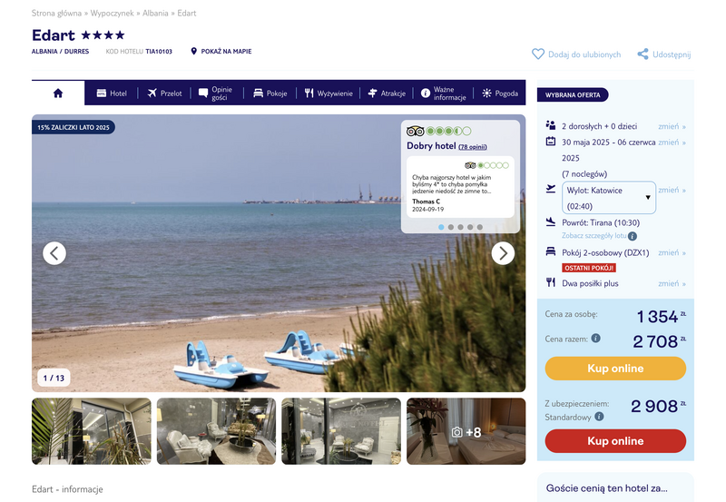Click the share icon next to Udostępnij

click(x=643, y=54)
